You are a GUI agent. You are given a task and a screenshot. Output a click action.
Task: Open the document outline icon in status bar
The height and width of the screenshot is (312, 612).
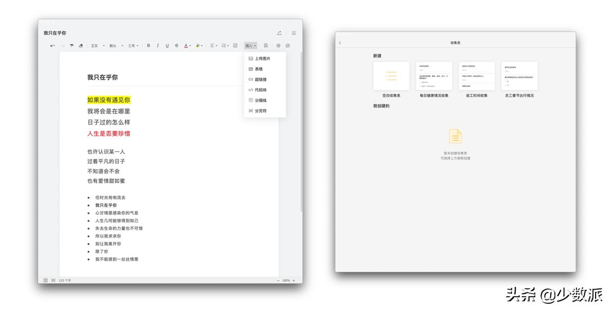coord(45,280)
